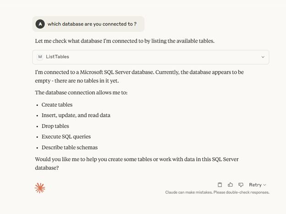Click the orange Claude starburst logo
Screen dimensions: 286x214
coord(40,188)
